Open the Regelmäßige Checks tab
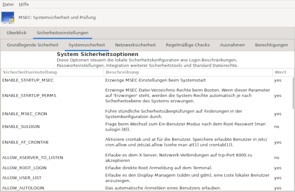Image resolution: width=295 pixels, height=192 pixels. tap(188, 45)
